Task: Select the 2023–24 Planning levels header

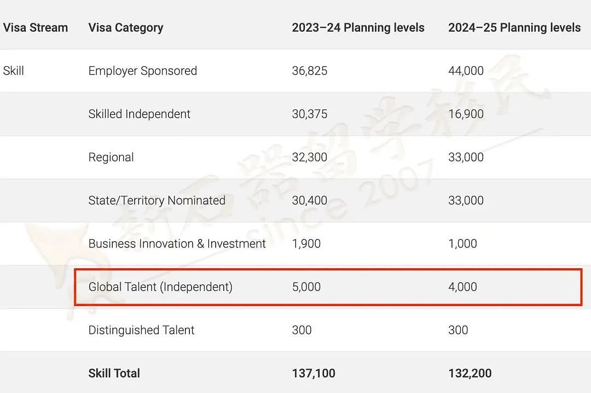Action: (x=358, y=27)
